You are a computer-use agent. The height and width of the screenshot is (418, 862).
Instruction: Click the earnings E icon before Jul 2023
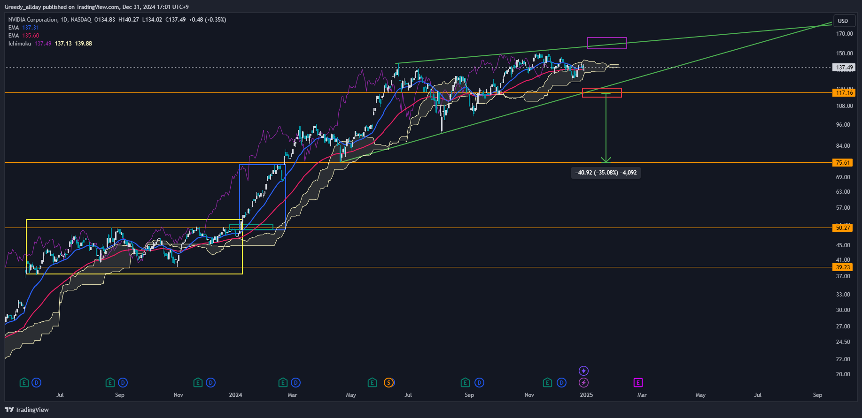point(24,383)
